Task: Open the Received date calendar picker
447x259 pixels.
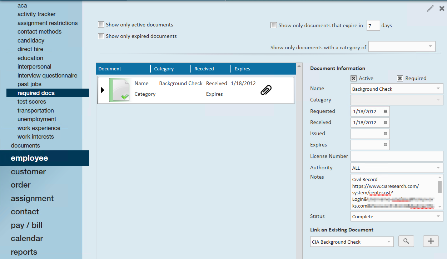Action: (385, 123)
